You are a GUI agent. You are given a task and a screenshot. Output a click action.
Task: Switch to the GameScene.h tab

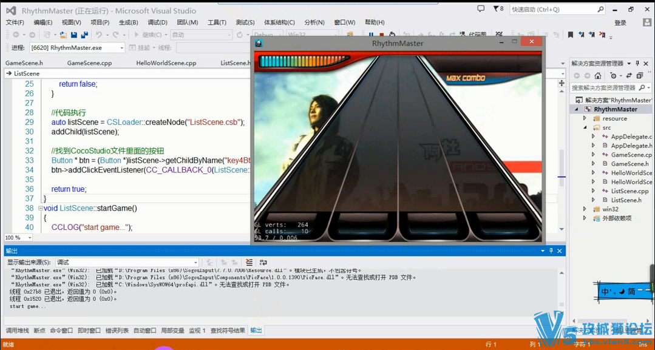pyautogui.click(x=24, y=63)
